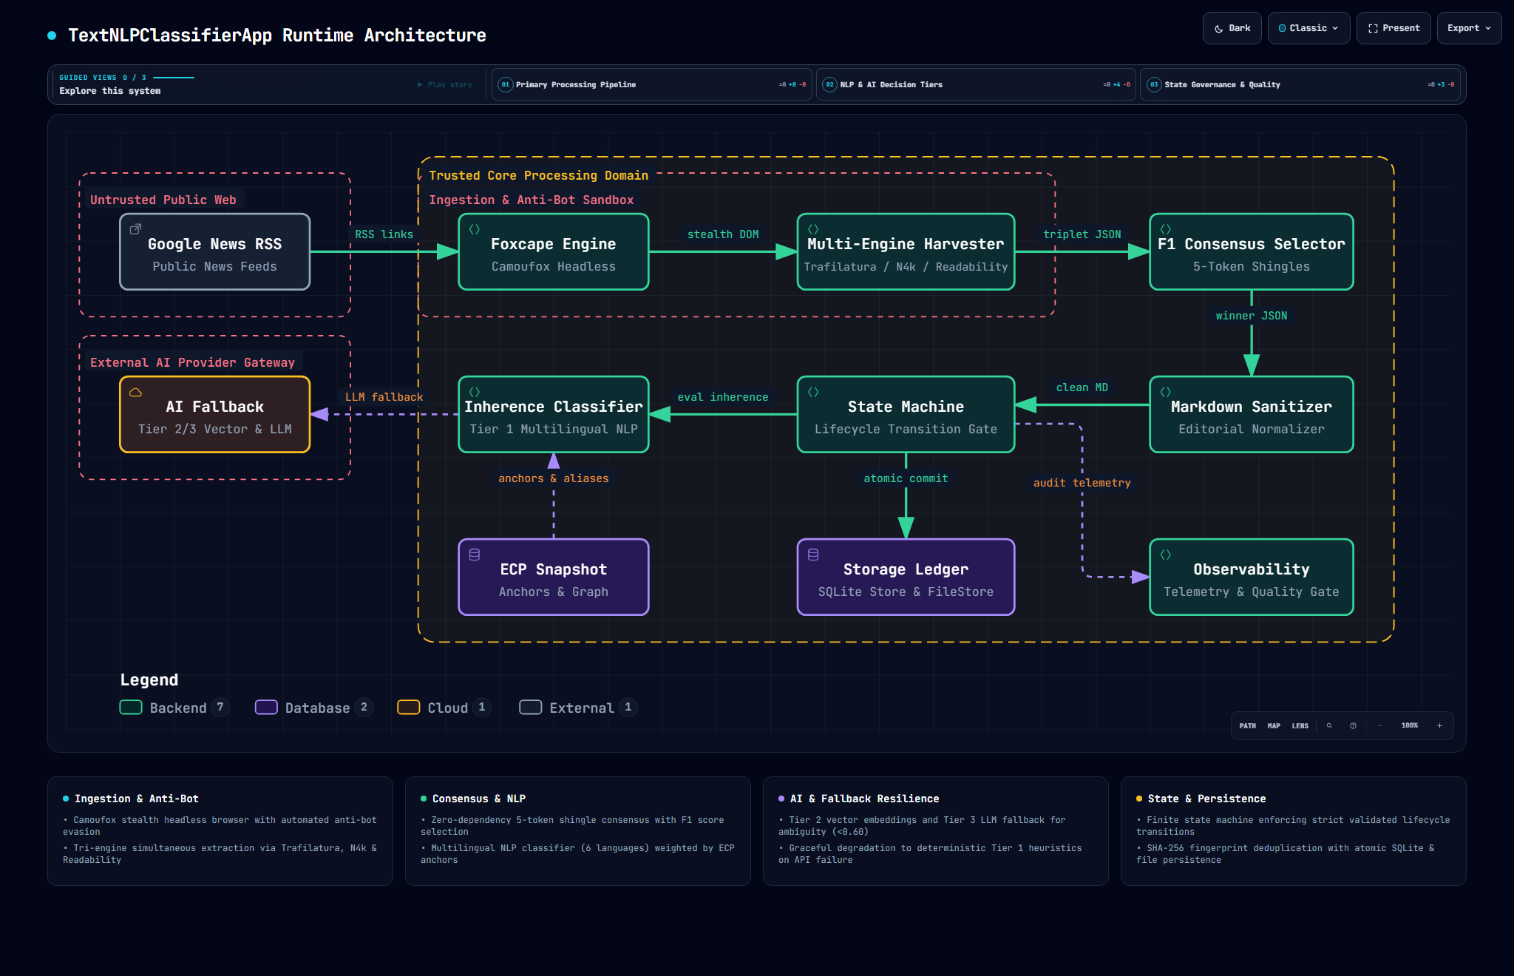Click the code icon on Foxcape Engine node
The image size is (1514, 976).
475,229
